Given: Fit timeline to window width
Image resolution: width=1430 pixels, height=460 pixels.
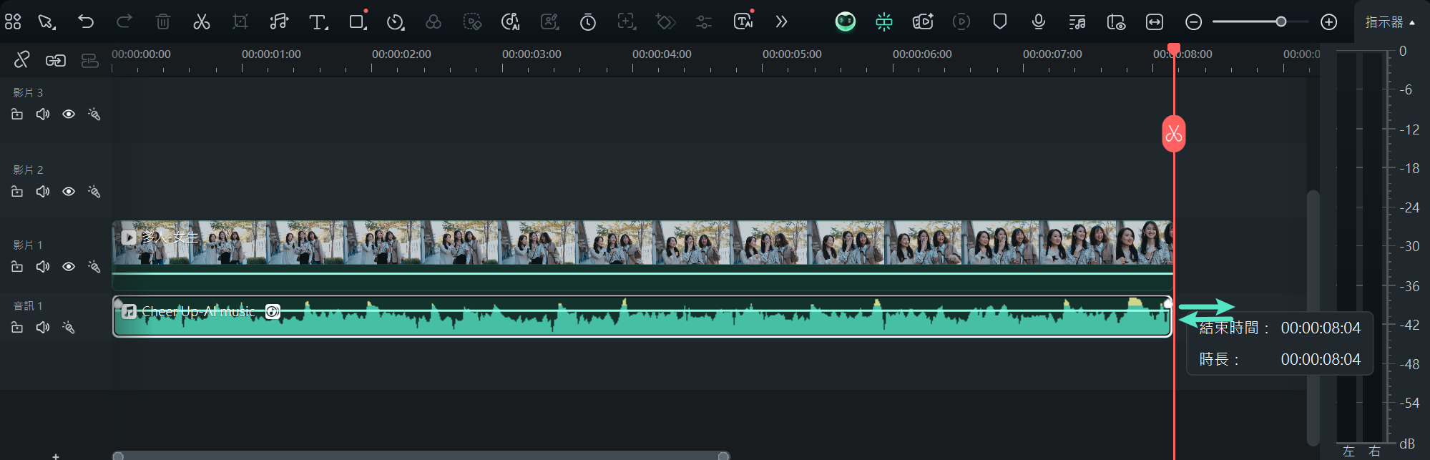Looking at the screenshot, I should 1155,22.
